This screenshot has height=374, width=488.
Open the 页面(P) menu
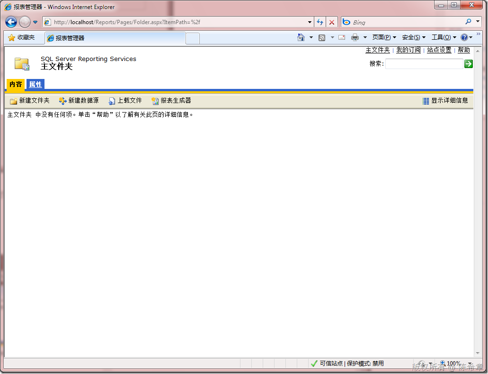384,38
